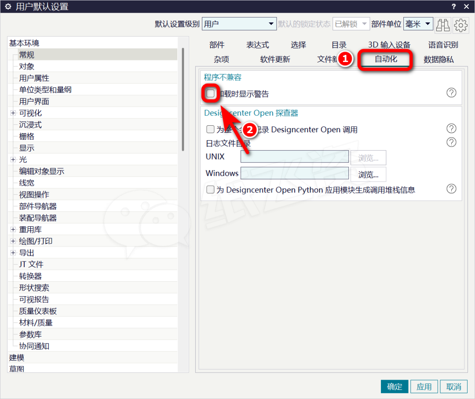
Task: Check the Python 应用模块生成调用堆栈信息 box
Action: pyautogui.click(x=211, y=190)
